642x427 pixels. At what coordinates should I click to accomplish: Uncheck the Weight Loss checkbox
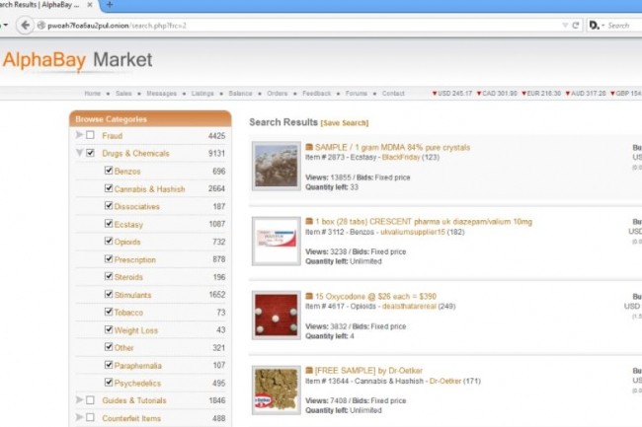[109, 329]
